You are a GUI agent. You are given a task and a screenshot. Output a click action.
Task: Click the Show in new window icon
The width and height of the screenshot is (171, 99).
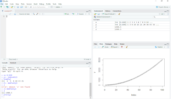(10, 14)
